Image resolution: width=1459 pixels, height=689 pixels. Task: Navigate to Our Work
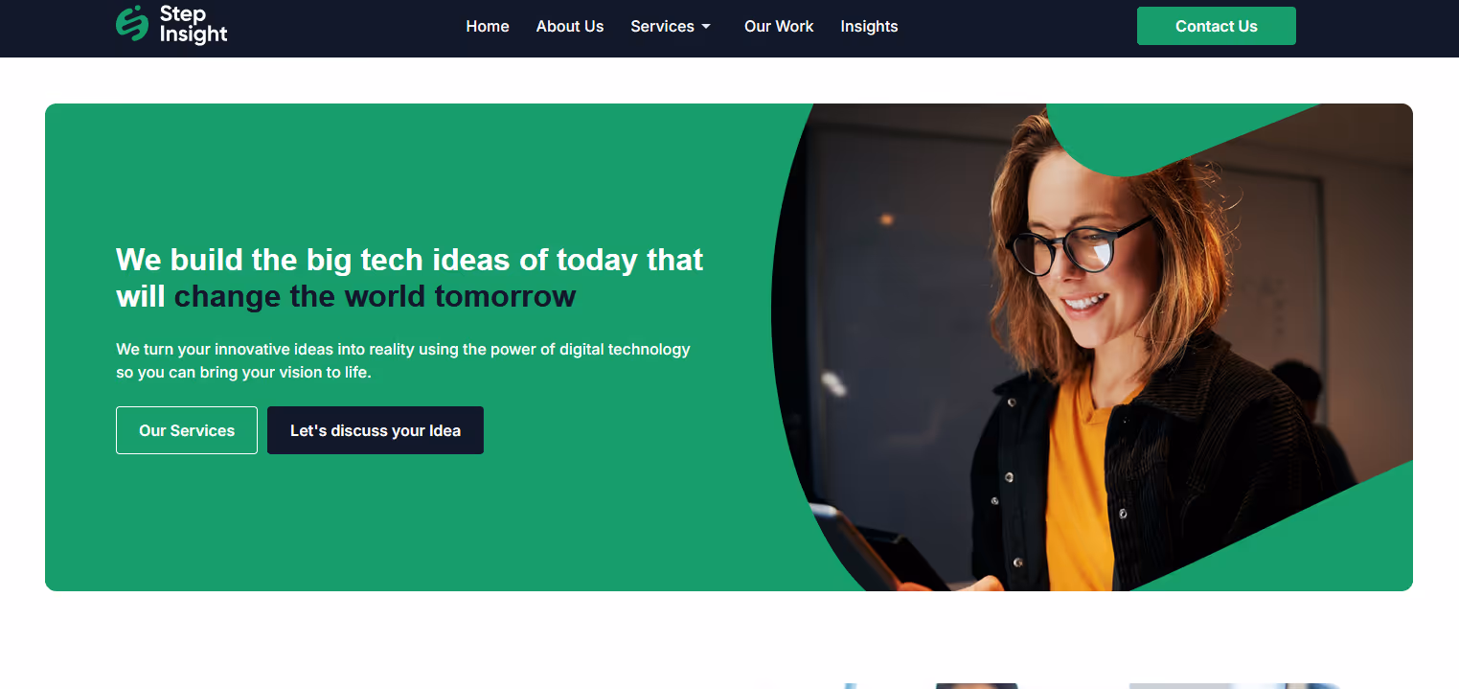(x=779, y=27)
